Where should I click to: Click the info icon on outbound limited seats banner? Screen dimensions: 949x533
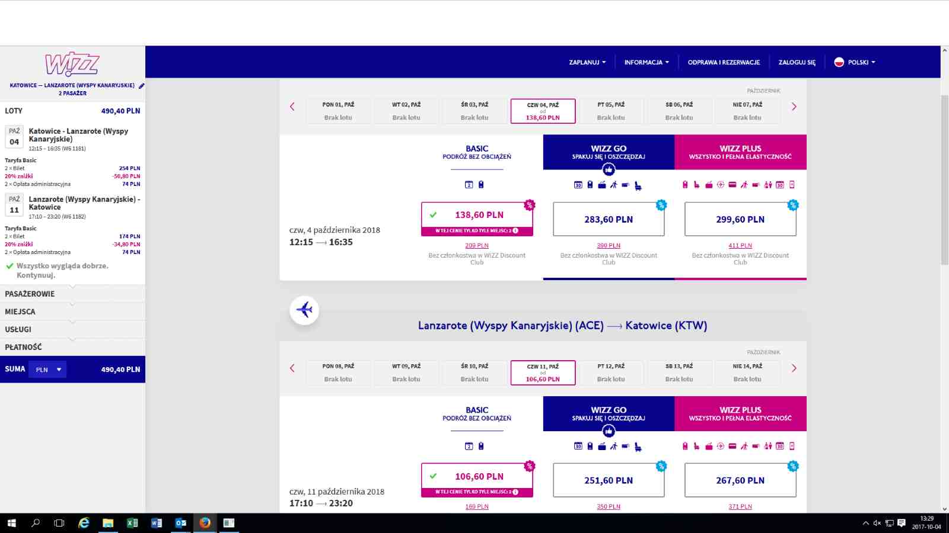pyautogui.click(x=515, y=231)
